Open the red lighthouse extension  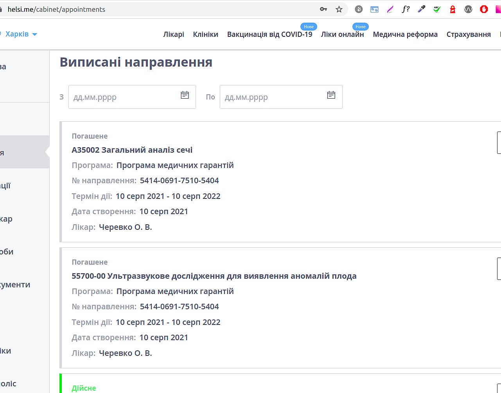(453, 9)
